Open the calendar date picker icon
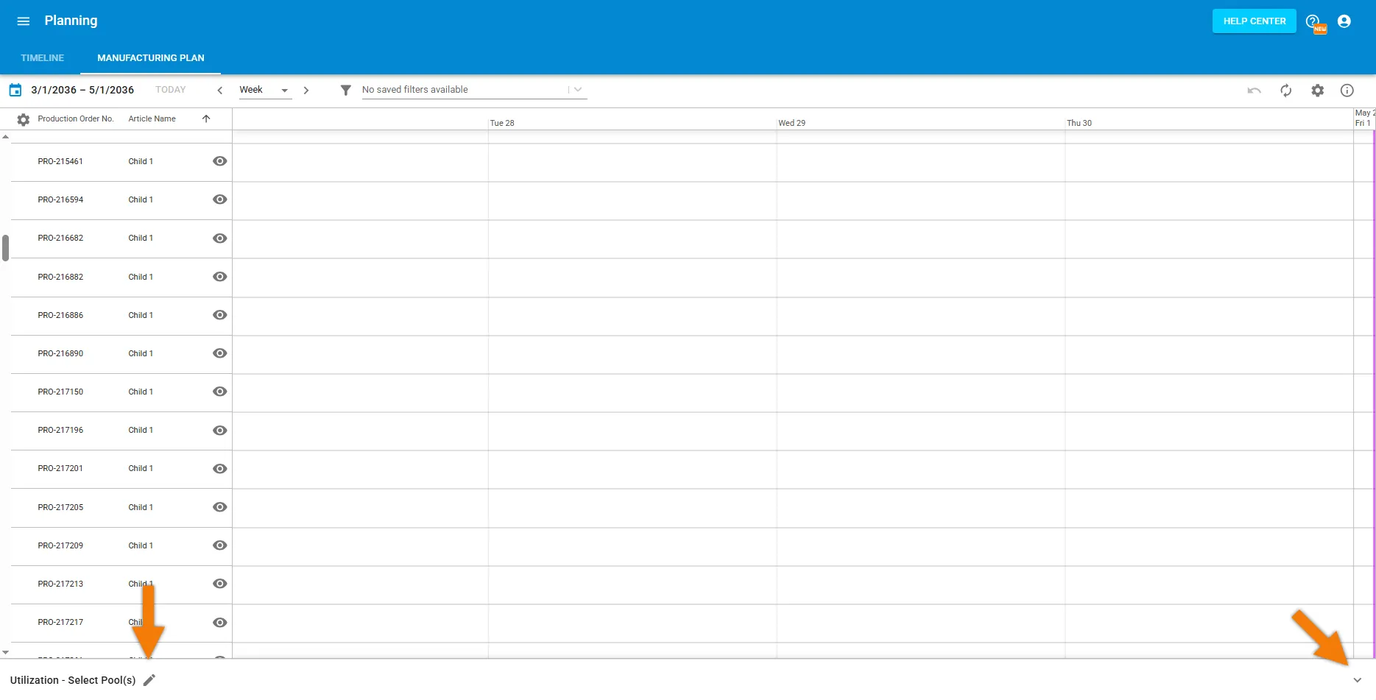1376x700 pixels. 15,91
